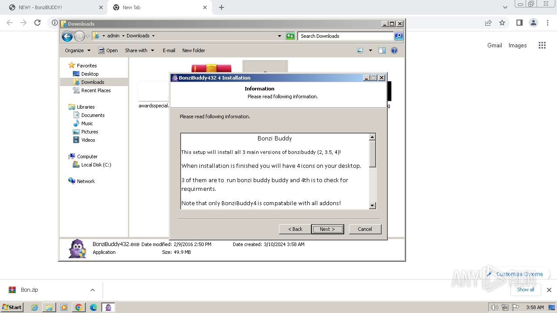
Task: Dismiss the Chrome downloads bar
Action: (549, 290)
